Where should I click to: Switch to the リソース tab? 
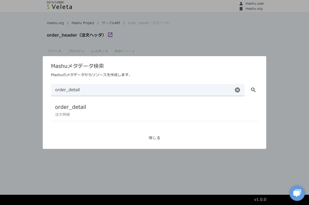(54, 51)
